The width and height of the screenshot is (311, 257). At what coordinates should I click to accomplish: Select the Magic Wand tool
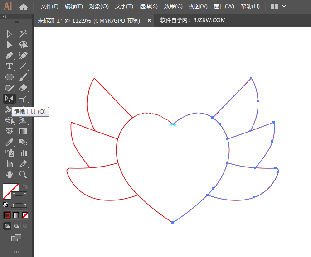click(23, 34)
